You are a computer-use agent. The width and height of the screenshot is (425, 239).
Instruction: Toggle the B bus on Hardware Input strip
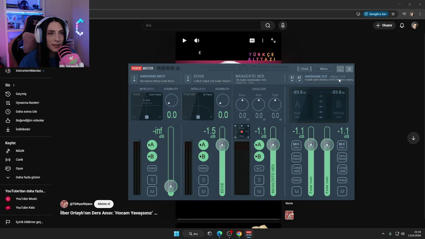[x=152, y=157]
